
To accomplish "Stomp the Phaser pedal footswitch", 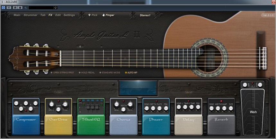I will (x=156, y=125).
